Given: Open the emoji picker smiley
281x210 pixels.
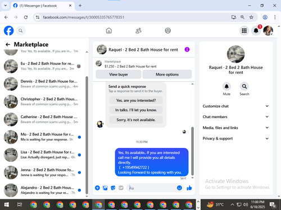Looking at the screenshot, I should [179, 188].
